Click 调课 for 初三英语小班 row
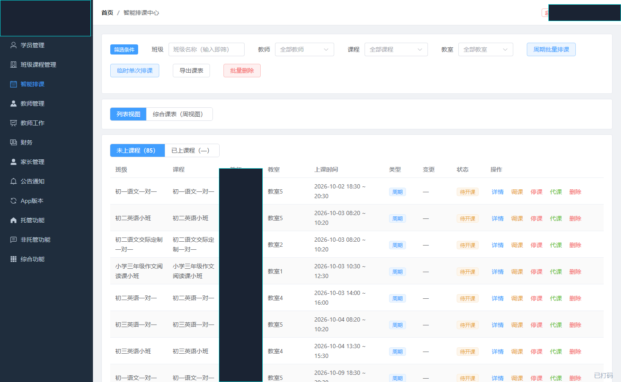Screen dimensions: 621x382 [x=517, y=352]
